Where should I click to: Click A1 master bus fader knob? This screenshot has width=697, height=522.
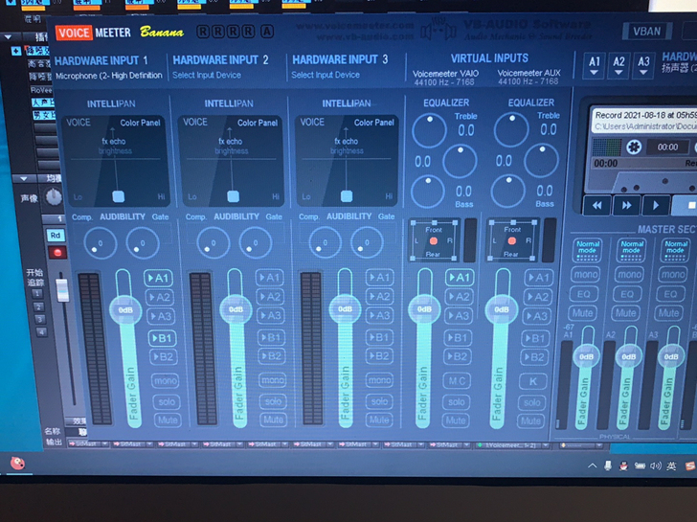point(586,356)
